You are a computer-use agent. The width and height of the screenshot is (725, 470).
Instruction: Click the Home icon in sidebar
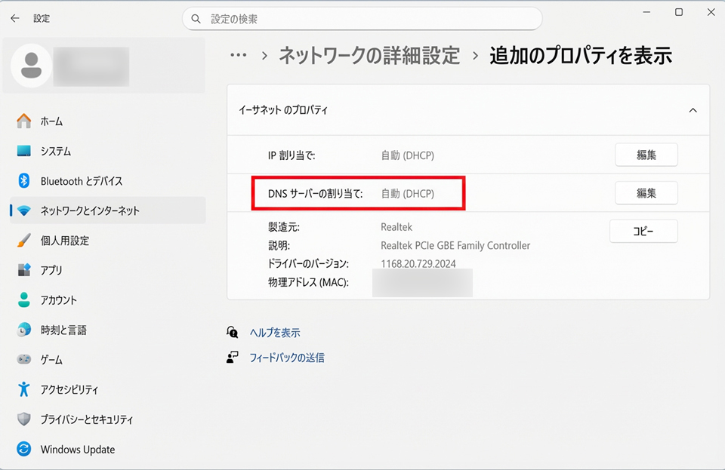[x=24, y=121]
